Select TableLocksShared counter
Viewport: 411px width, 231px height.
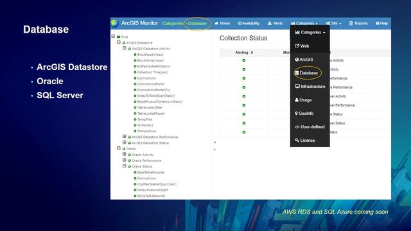[x=151, y=114]
